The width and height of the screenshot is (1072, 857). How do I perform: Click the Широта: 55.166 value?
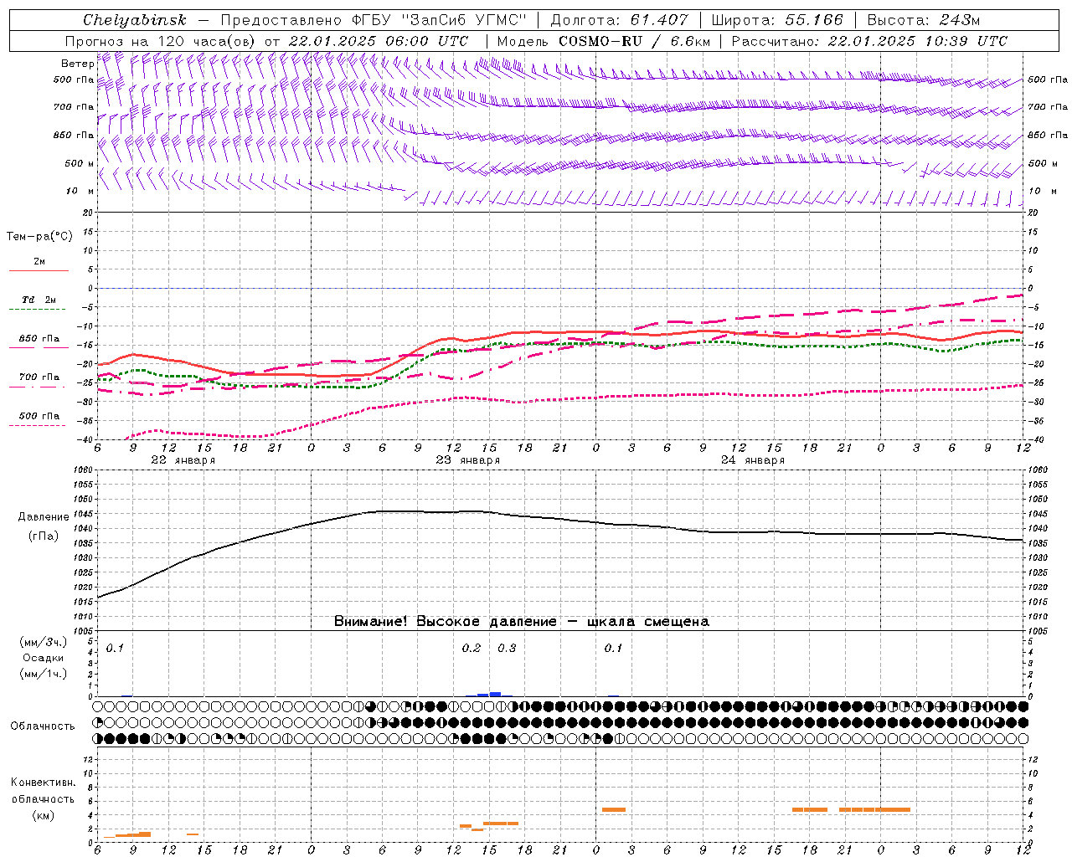pos(777,20)
